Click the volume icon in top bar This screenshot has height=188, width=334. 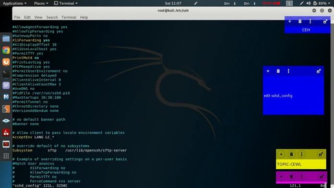308,3
